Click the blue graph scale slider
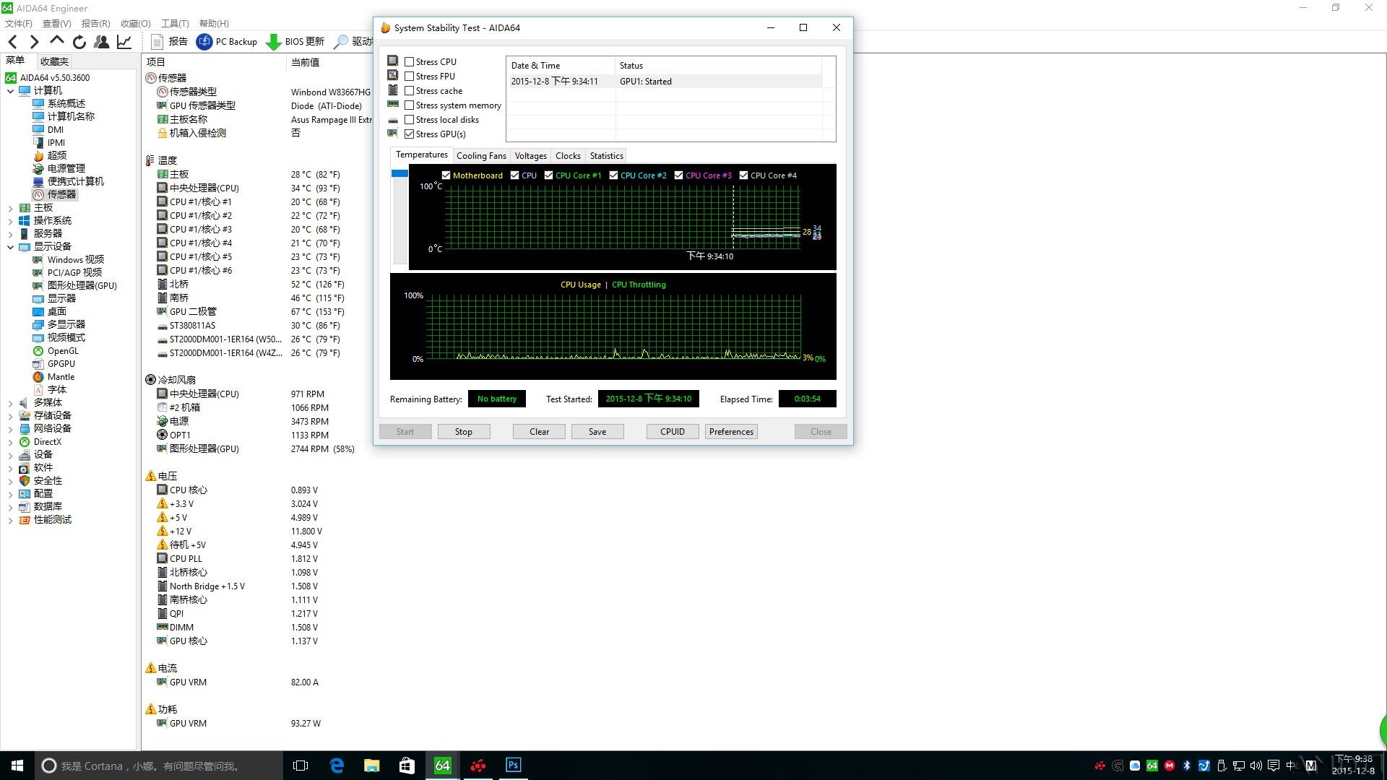The width and height of the screenshot is (1387, 780). pos(399,173)
